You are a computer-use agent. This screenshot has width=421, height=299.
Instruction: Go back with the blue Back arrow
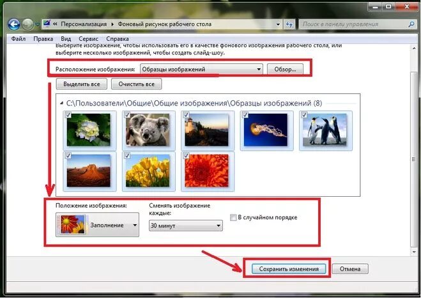coord(14,25)
